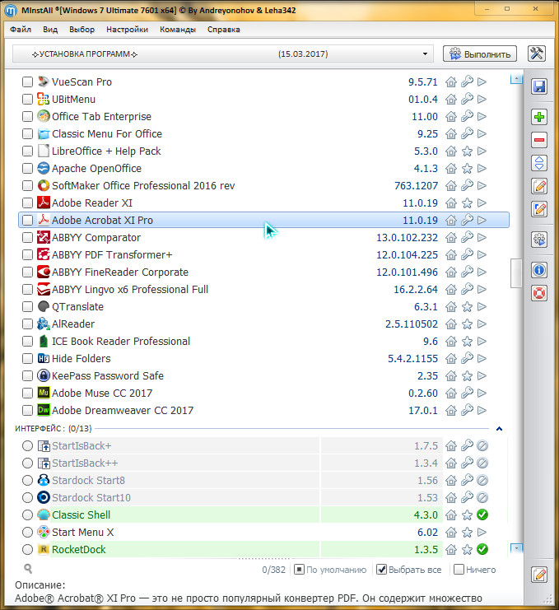Select the SoftMaker Office Professional 2016 row
559x610 pixels.
pyautogui.click(x=263, y=185)
